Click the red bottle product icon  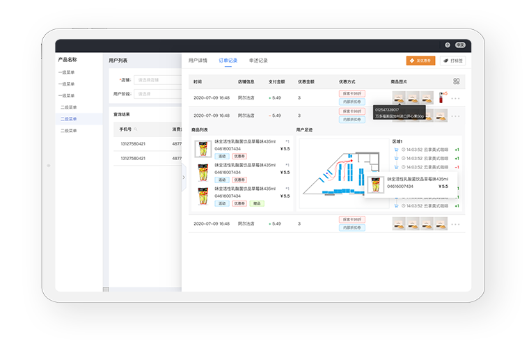440,97
